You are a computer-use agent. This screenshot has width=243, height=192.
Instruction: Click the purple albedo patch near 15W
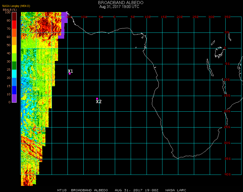point(63,26)
